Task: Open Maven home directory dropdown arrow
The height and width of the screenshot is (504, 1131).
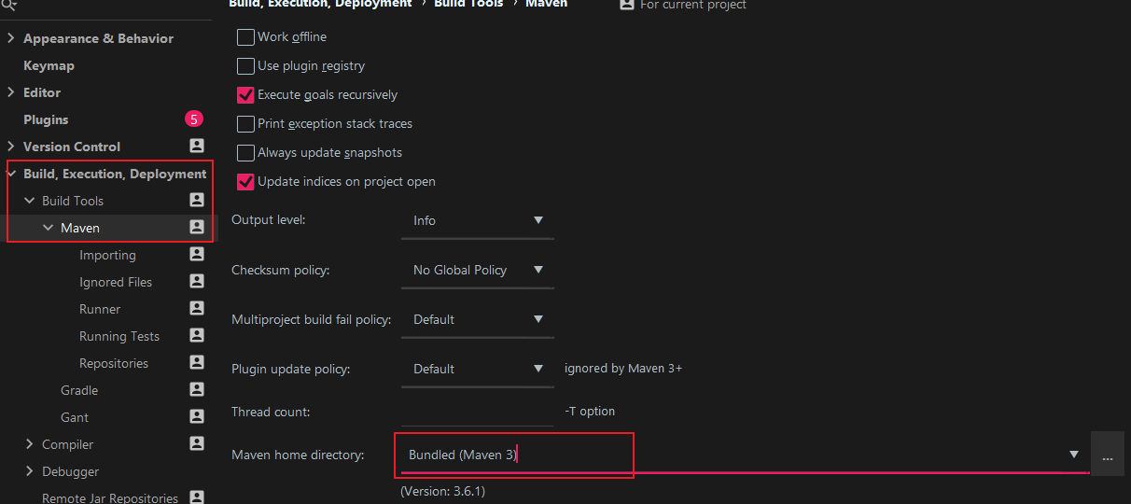Action: coord(1074,455)
